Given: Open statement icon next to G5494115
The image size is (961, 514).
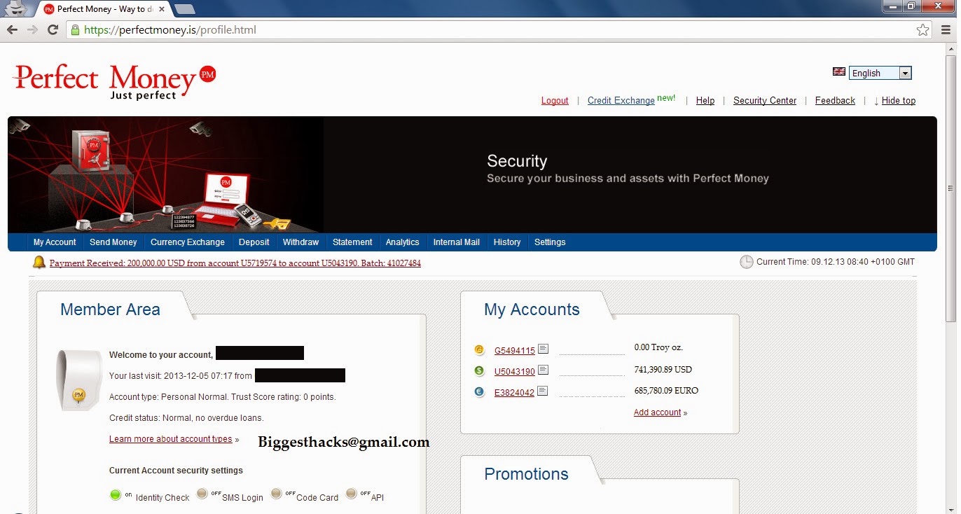Looking at the screenshot, I should click(x=543, y=349).
